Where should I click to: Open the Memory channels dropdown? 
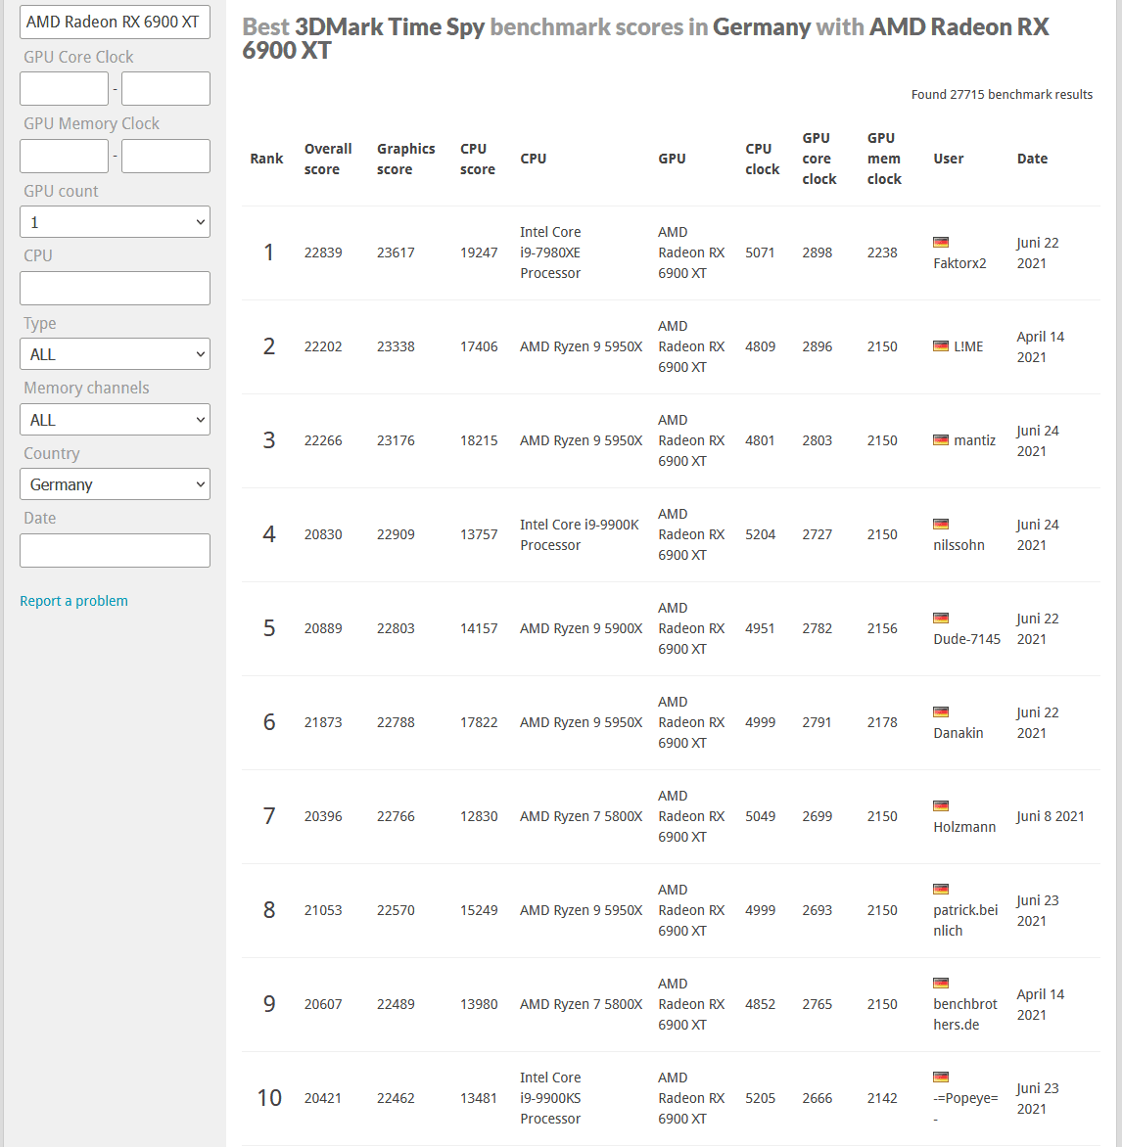[x=115, y=420]
